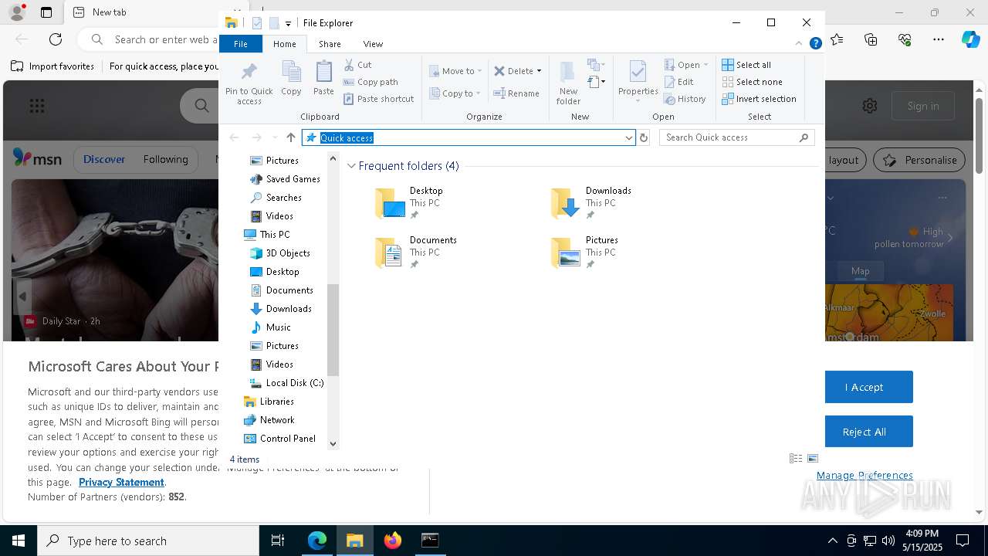Refresh the Quick access view
The width and height of the screenshot is (988, 556).
644,137
